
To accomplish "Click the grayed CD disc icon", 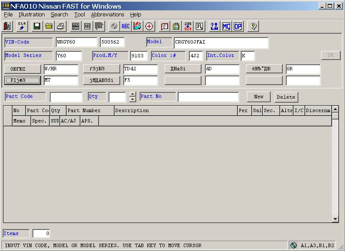I will coord(114,26).
